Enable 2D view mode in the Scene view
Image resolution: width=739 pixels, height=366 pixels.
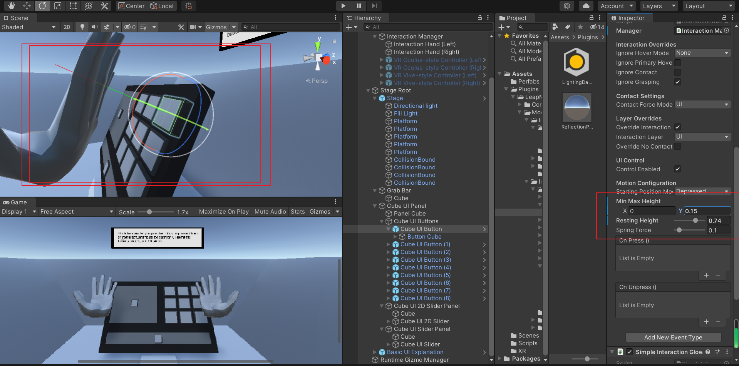point(67,27)
